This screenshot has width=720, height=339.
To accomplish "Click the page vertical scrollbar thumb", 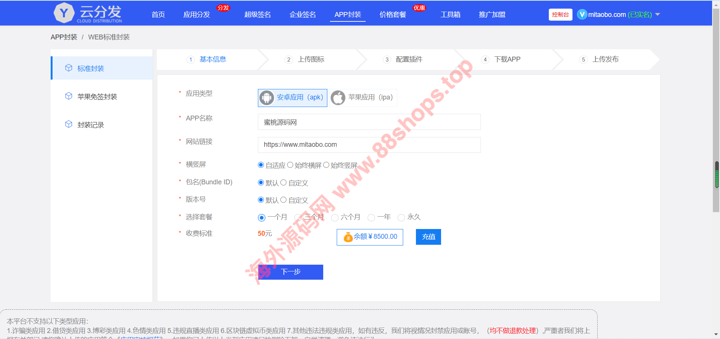I will click(x=716, y=113).
